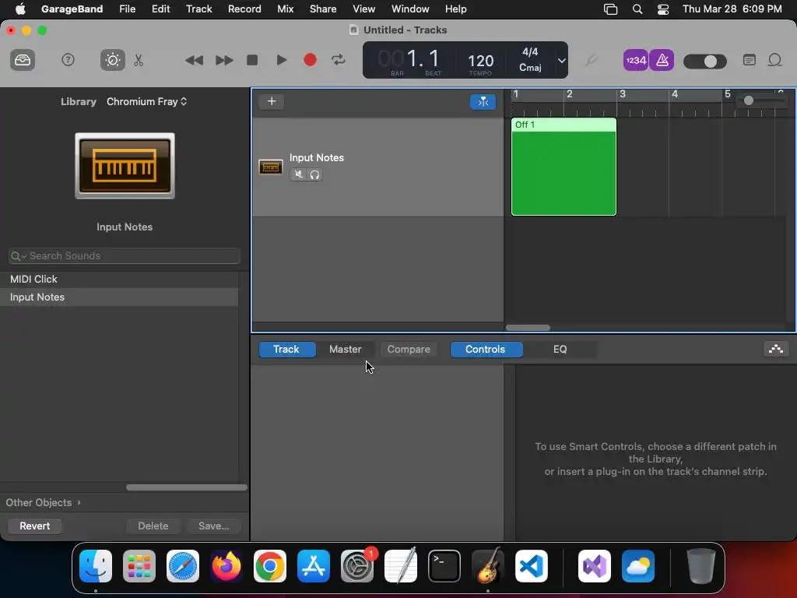Click the library horizontal scrollbar
This screenshot has width=797, height=598.
pyautogui.click(x=187, y=487)
